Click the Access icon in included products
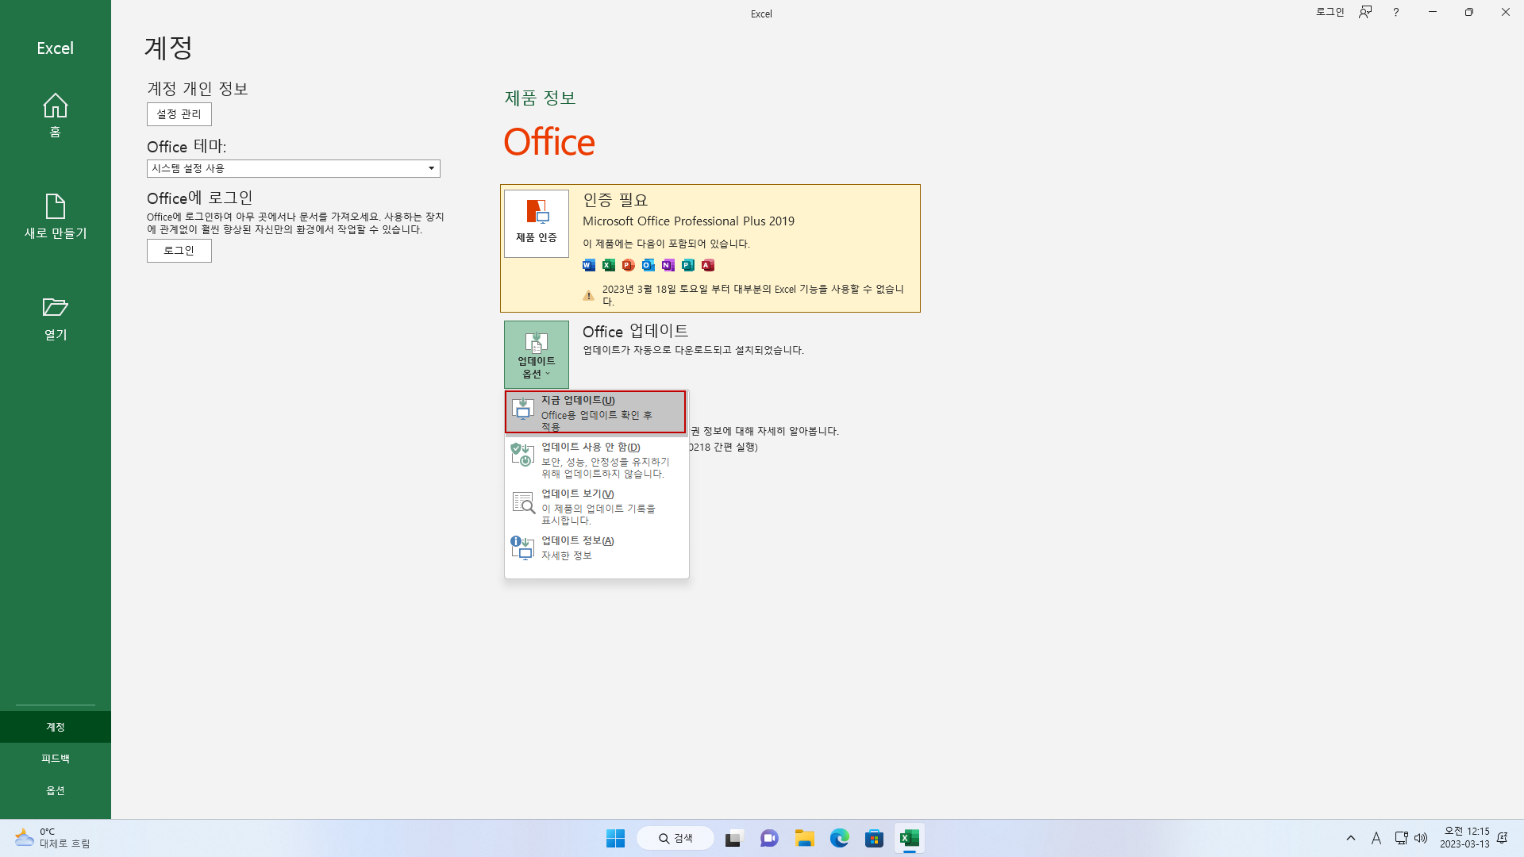Image resolution: width=1524 pixels, height=857 pixels. click(708, 265)
